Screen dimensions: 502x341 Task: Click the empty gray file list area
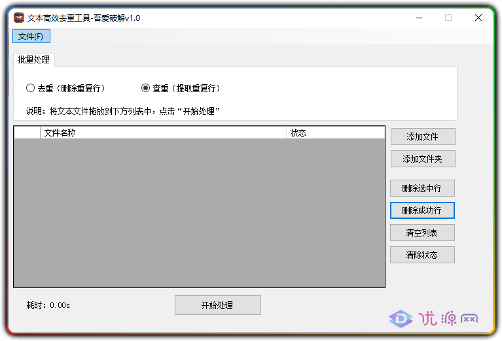199,213
